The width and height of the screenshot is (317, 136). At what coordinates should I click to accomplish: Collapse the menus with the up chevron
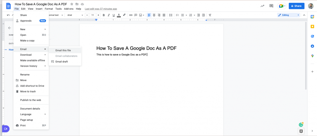click(x=304, y=15)
